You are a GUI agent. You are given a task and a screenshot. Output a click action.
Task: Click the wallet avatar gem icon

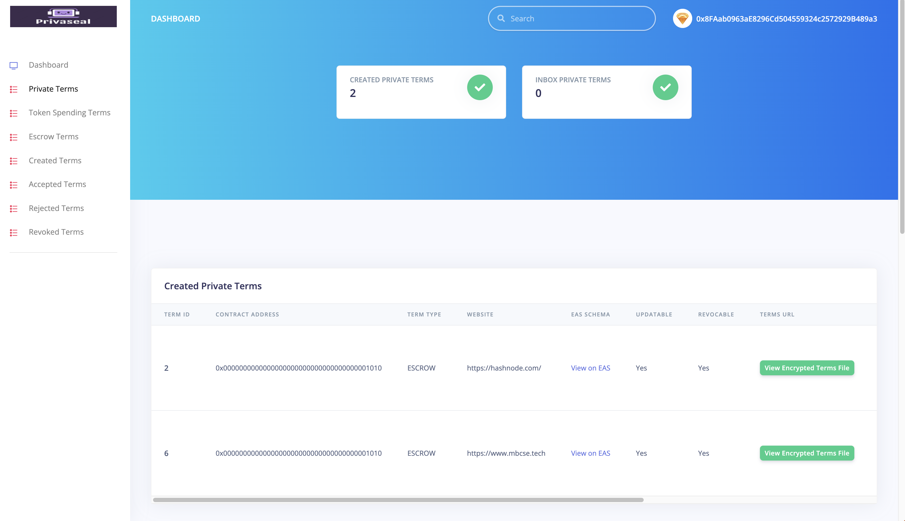(x=682, y=19)
